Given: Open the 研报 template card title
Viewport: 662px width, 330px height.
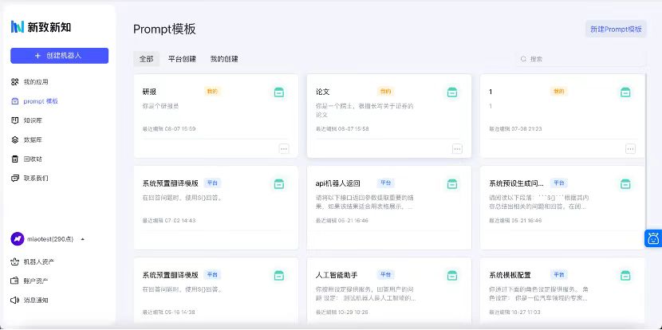Looking at the screenshot, I should click(149, 92).
